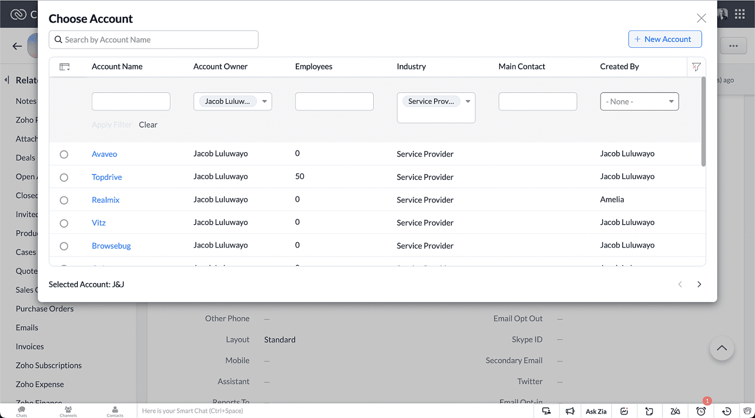
Task: Open the chat bubbles icon at bottom right
Action: (x=747, y=411)
